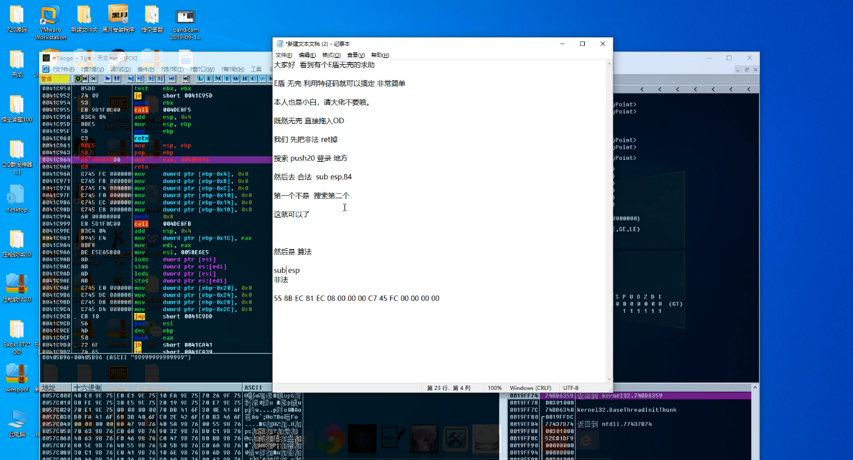Open Executable modules with E button
Screen dimensions: 853x460
click(210, 79)
